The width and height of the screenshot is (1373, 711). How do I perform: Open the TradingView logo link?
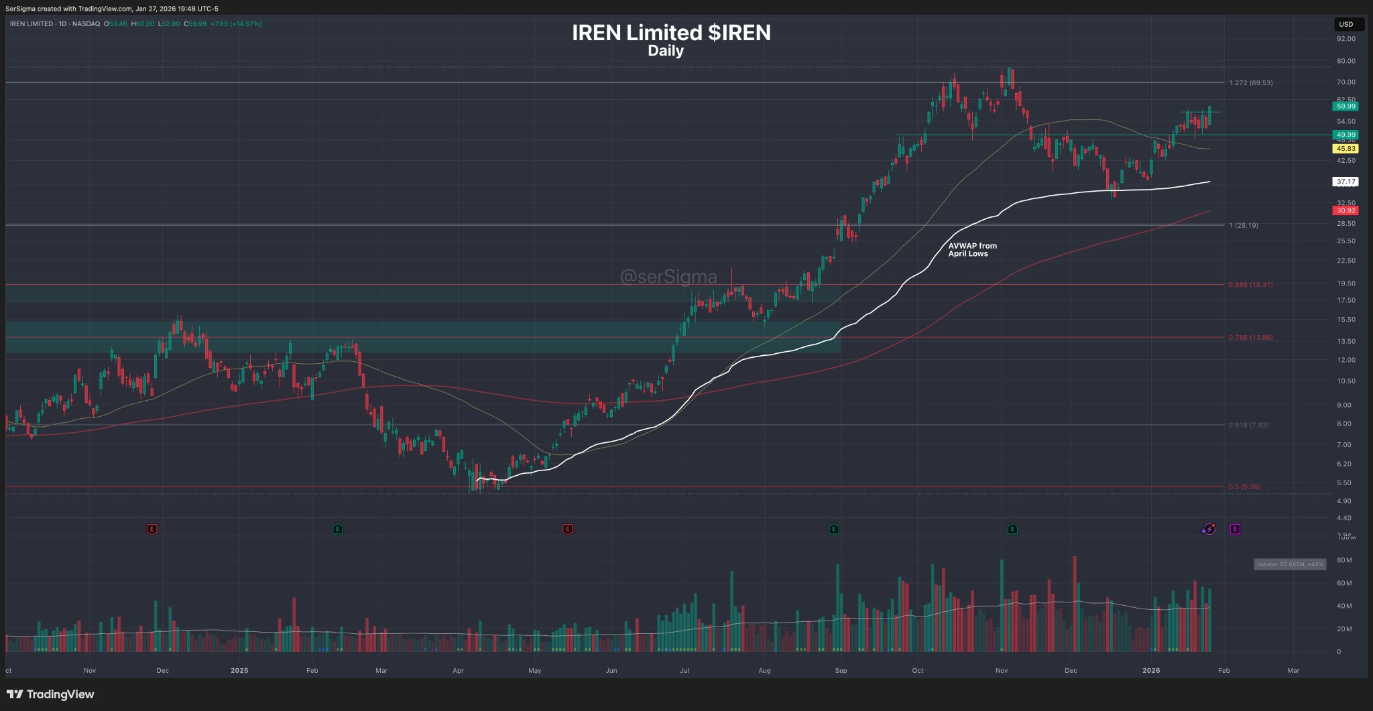point(50,694)
